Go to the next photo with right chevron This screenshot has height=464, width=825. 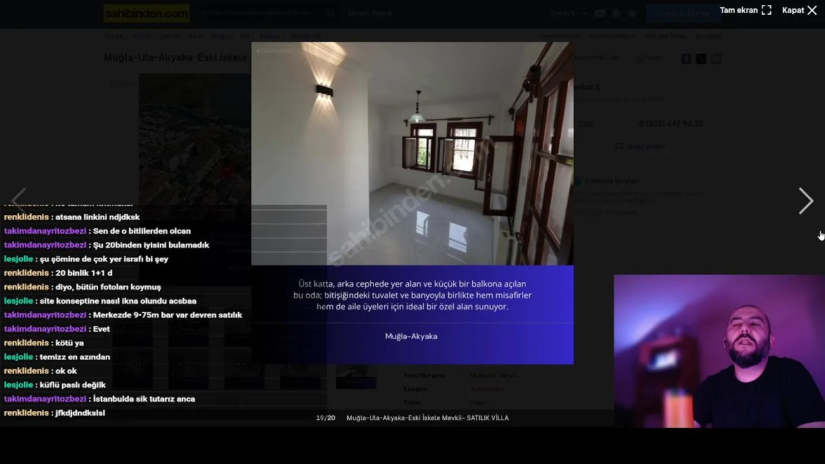point(806,201)
